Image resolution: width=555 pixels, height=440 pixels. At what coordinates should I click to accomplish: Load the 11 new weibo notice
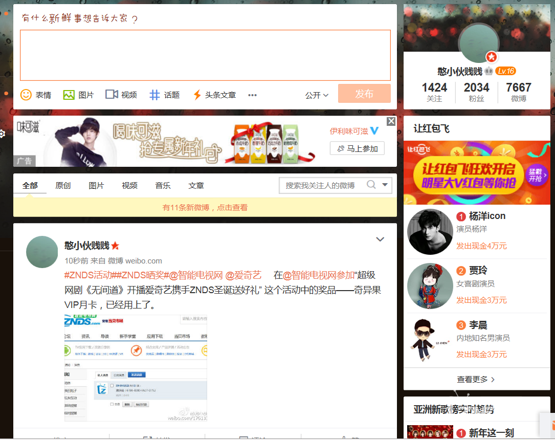(x=205, y=207)
